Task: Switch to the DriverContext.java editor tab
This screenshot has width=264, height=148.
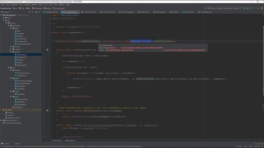Action: pos(108,12)
